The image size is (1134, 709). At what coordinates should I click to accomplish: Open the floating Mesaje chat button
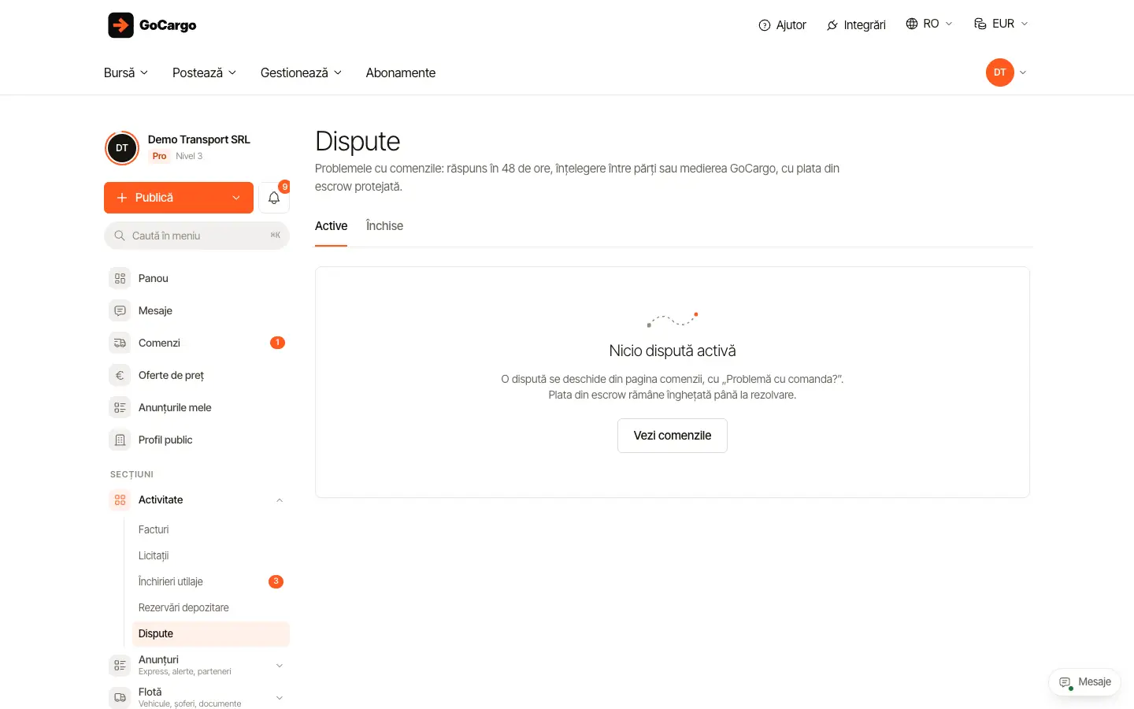pos(1084,682)
